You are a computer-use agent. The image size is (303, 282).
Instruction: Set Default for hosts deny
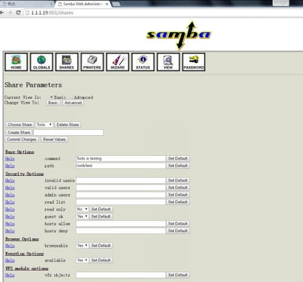pos(178,231)
